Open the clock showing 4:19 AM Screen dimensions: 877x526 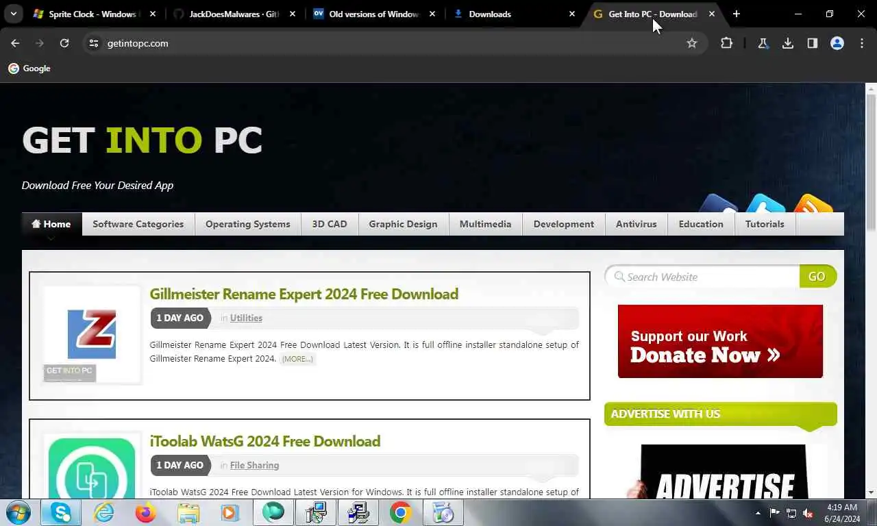(x=842, y=513)
